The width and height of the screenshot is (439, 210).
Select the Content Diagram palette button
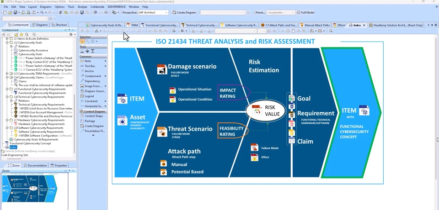click(93, 111)
